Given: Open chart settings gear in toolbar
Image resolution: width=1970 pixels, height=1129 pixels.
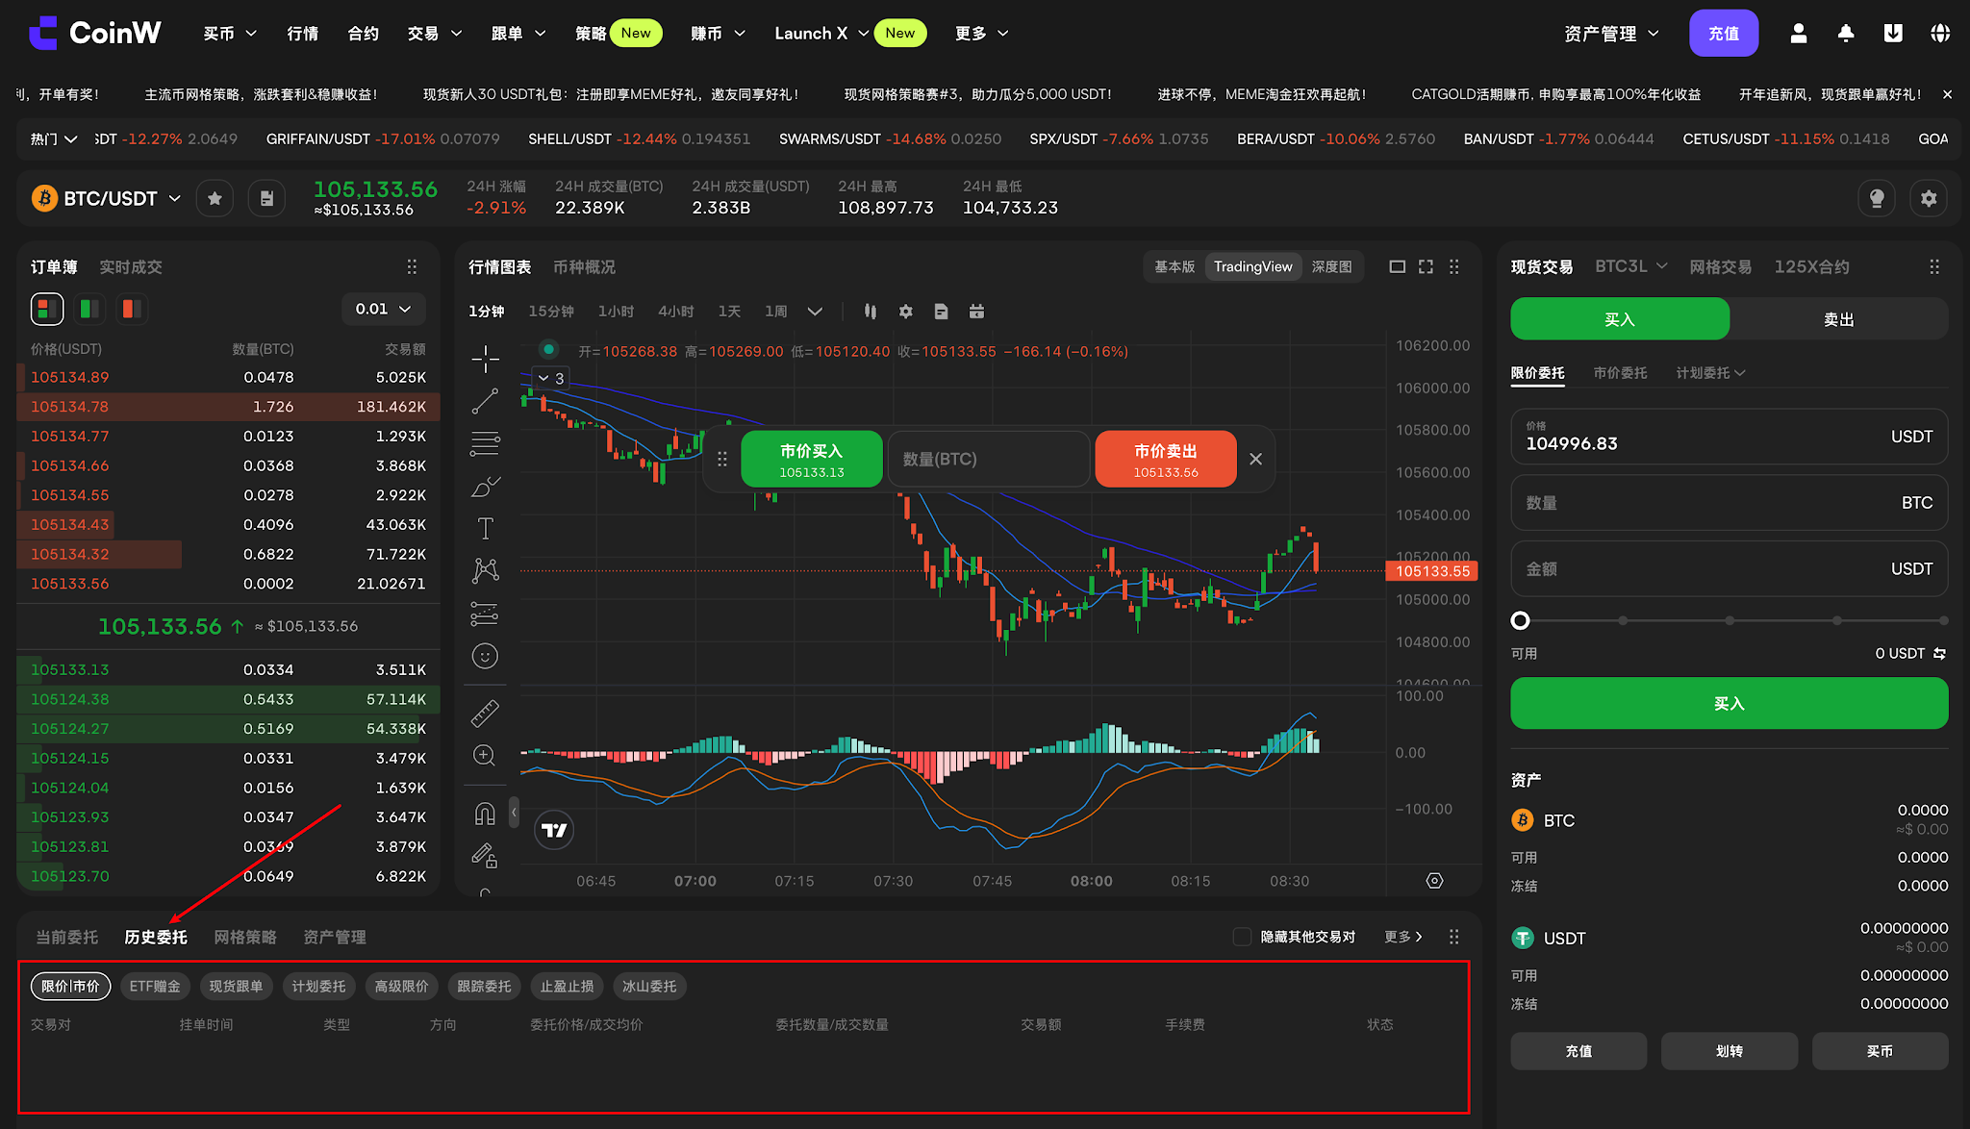Looking at the screenshot, I should pyautogui.click(x=905, y=312).
